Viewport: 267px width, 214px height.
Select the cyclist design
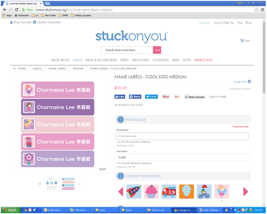tap(204, 191)
